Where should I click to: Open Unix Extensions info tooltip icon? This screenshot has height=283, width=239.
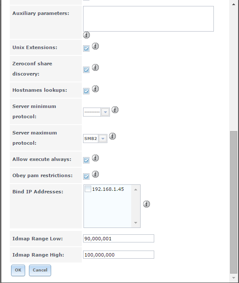tap(95, 46)
